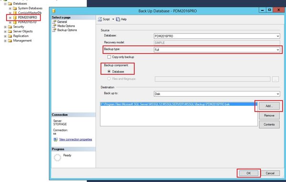Click the Files and filegroups text field

(213, 79)
